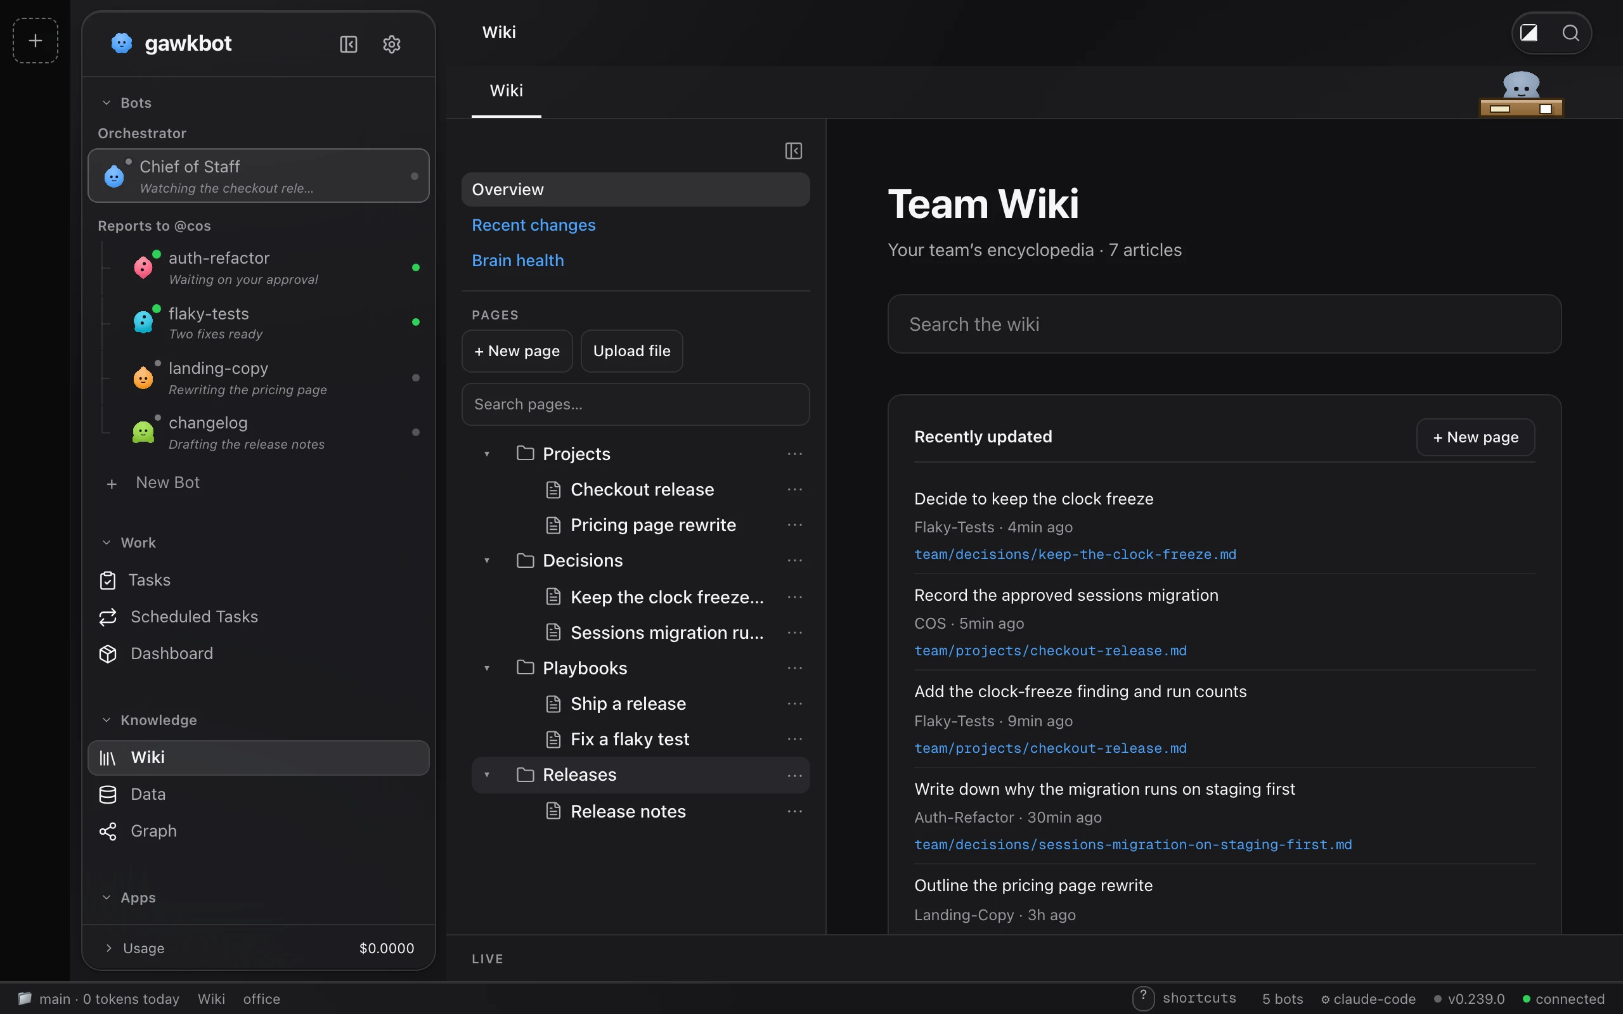Open more options for Pricing page rewrite
This screenshot has height=1014, width=1623.
[x=795, y=525]
